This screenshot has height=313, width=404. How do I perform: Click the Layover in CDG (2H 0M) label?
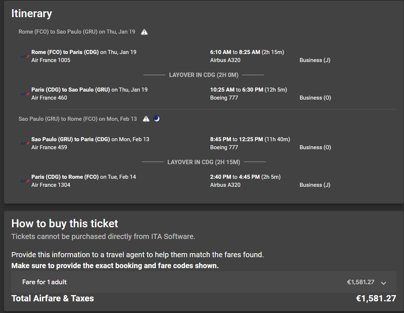204,75
